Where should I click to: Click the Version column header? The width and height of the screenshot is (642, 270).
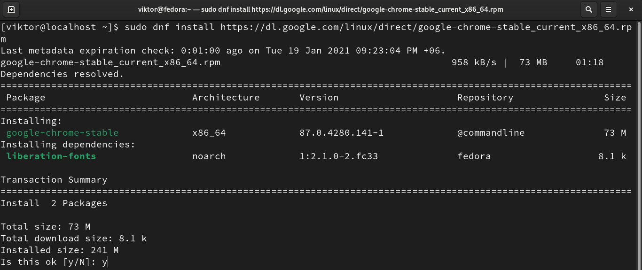pos(319,98)
